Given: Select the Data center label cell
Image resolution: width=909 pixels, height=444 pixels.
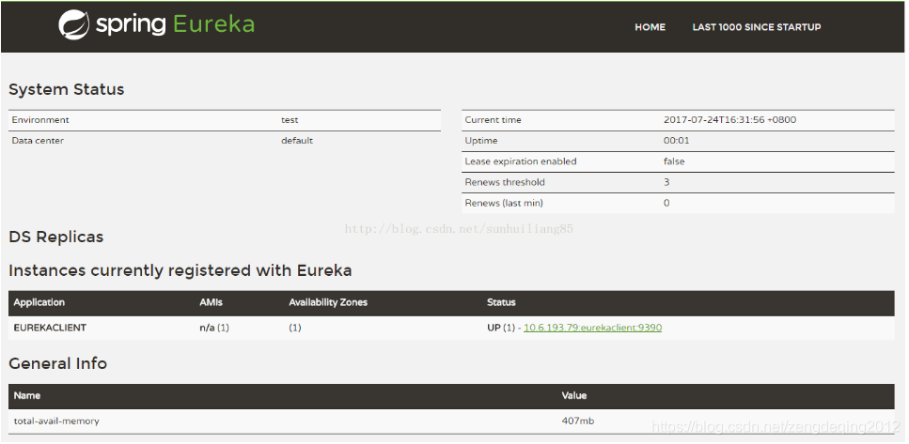Looking at the screenshot, I should point(38,141).
